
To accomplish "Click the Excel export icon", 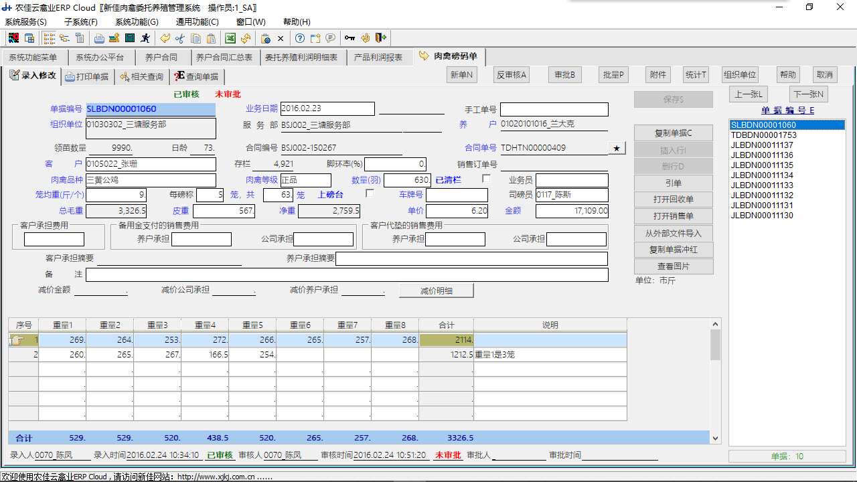I will click(230, 38).
